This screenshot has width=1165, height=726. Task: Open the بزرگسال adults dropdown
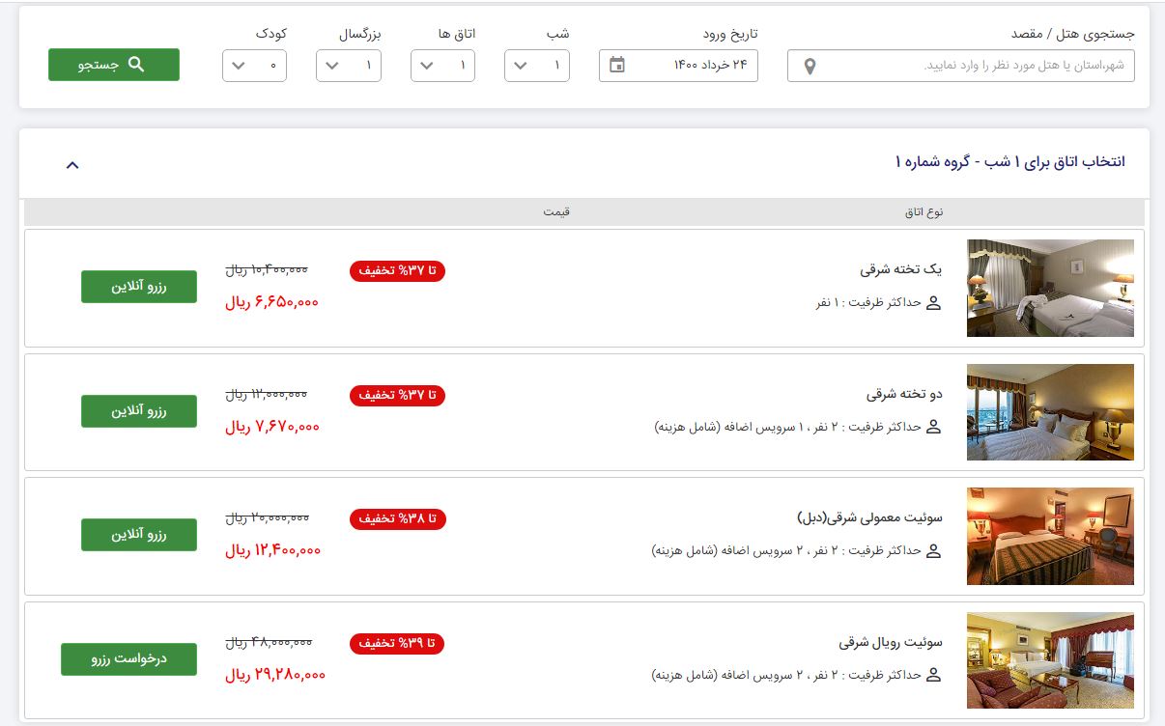coord(349,66)
